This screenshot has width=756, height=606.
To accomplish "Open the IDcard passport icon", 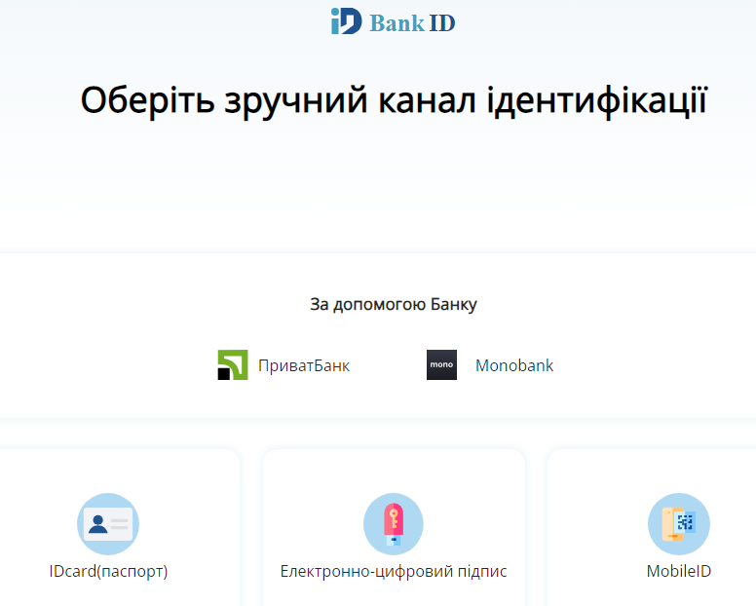I will coord(108,523).
